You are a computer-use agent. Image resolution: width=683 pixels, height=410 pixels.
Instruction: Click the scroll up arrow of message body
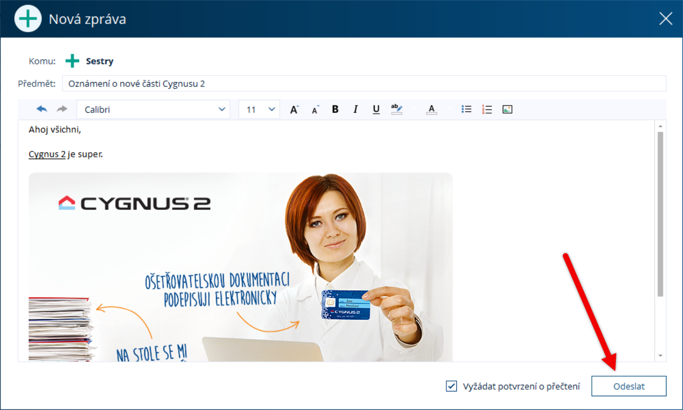click(661, 125)
